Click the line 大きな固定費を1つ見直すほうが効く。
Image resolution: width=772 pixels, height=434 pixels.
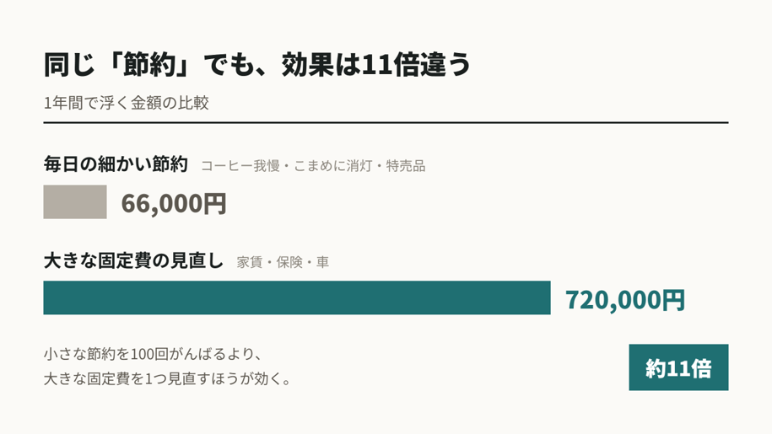169,378
